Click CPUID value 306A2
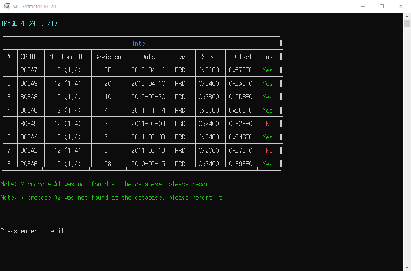 tap(29, 150)
